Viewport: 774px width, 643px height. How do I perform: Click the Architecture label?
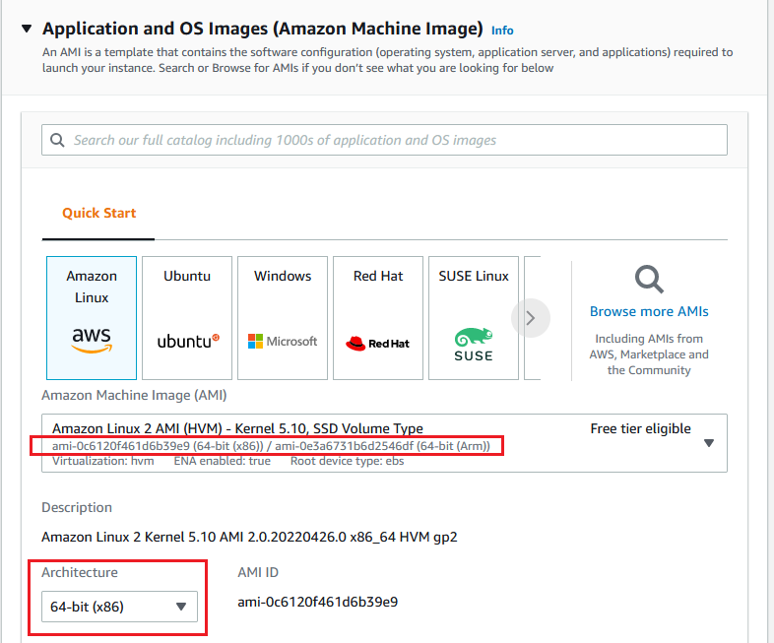[80, 572]
